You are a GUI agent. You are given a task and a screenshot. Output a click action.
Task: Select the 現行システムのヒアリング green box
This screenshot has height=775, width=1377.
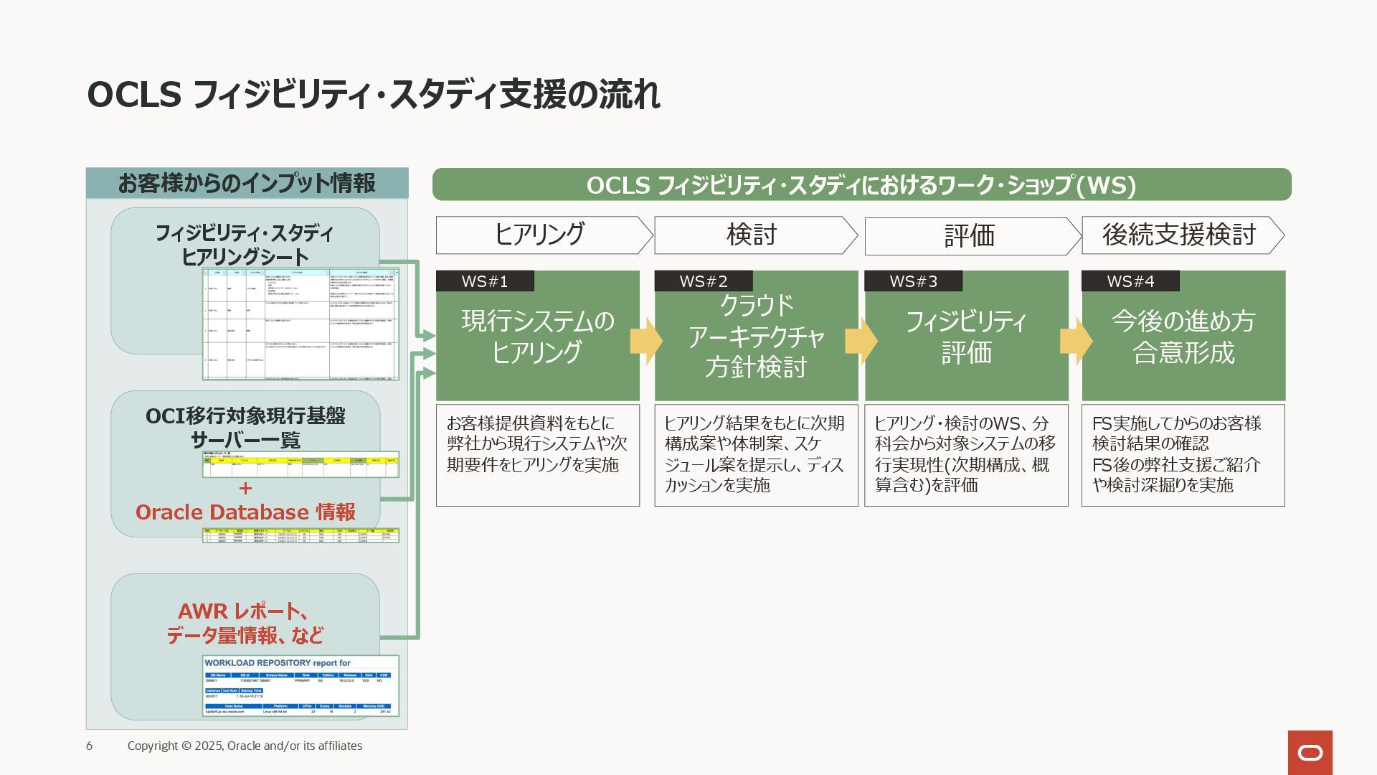pyautogui.click(x=538, y=336)
